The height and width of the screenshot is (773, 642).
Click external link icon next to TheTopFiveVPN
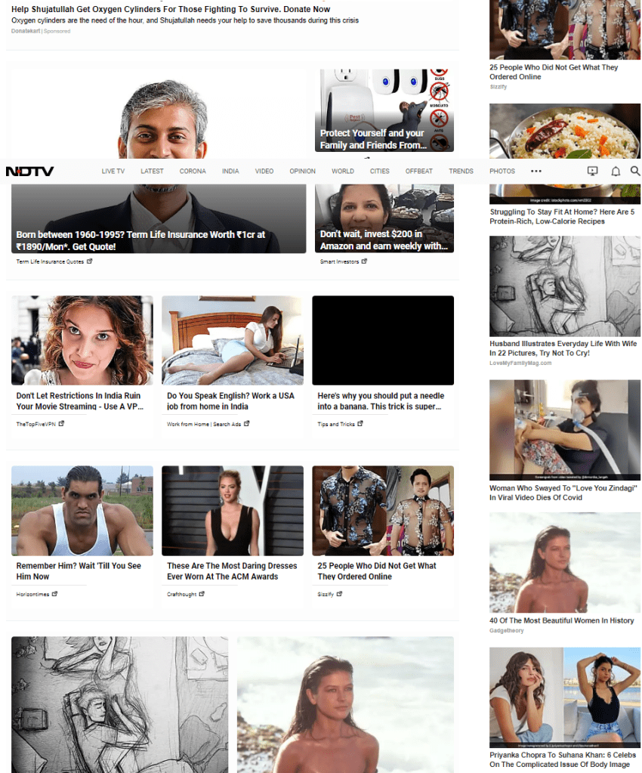(x=61, y=423)
